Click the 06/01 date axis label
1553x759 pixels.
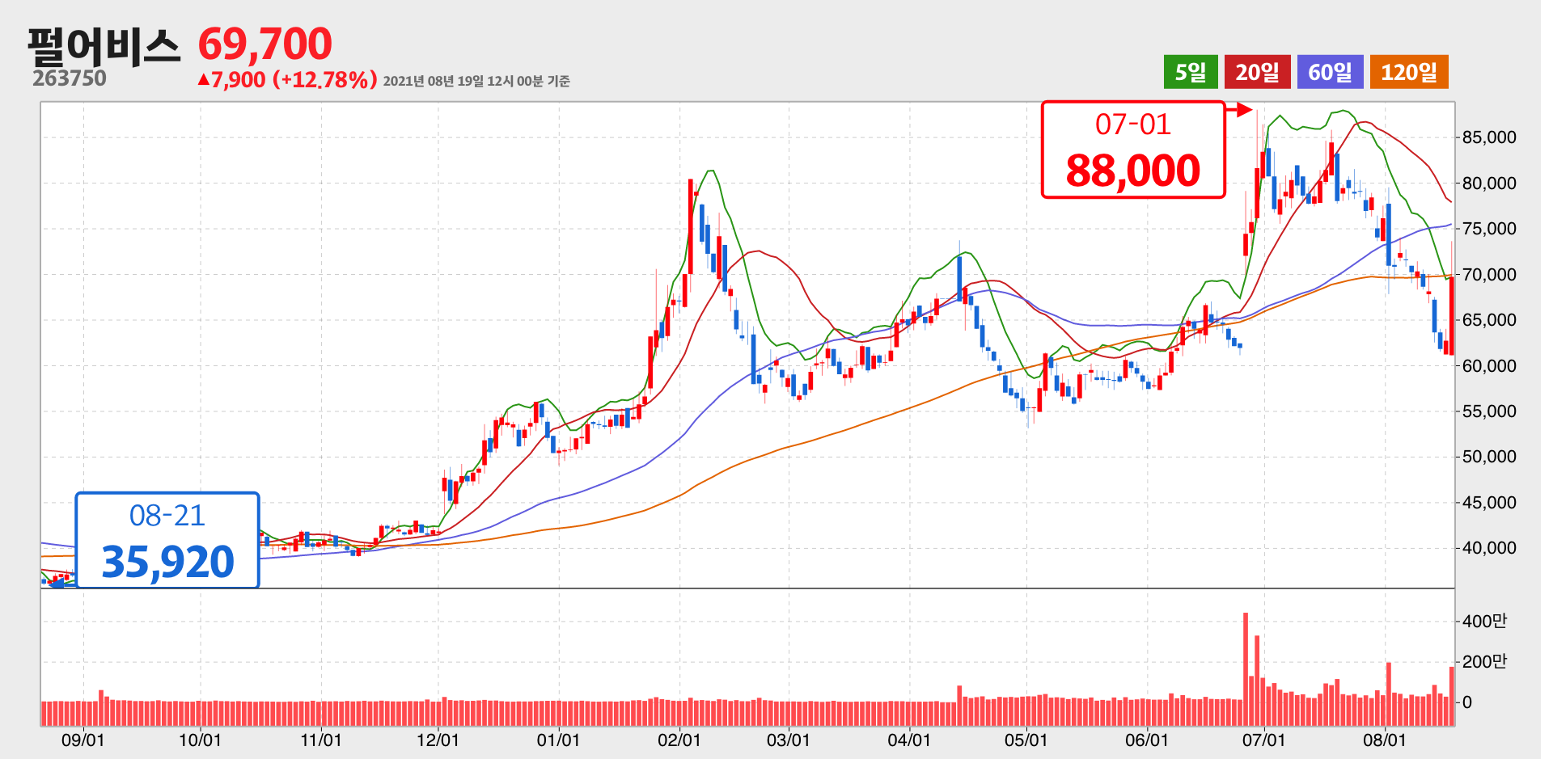[x=1147, y=740]
